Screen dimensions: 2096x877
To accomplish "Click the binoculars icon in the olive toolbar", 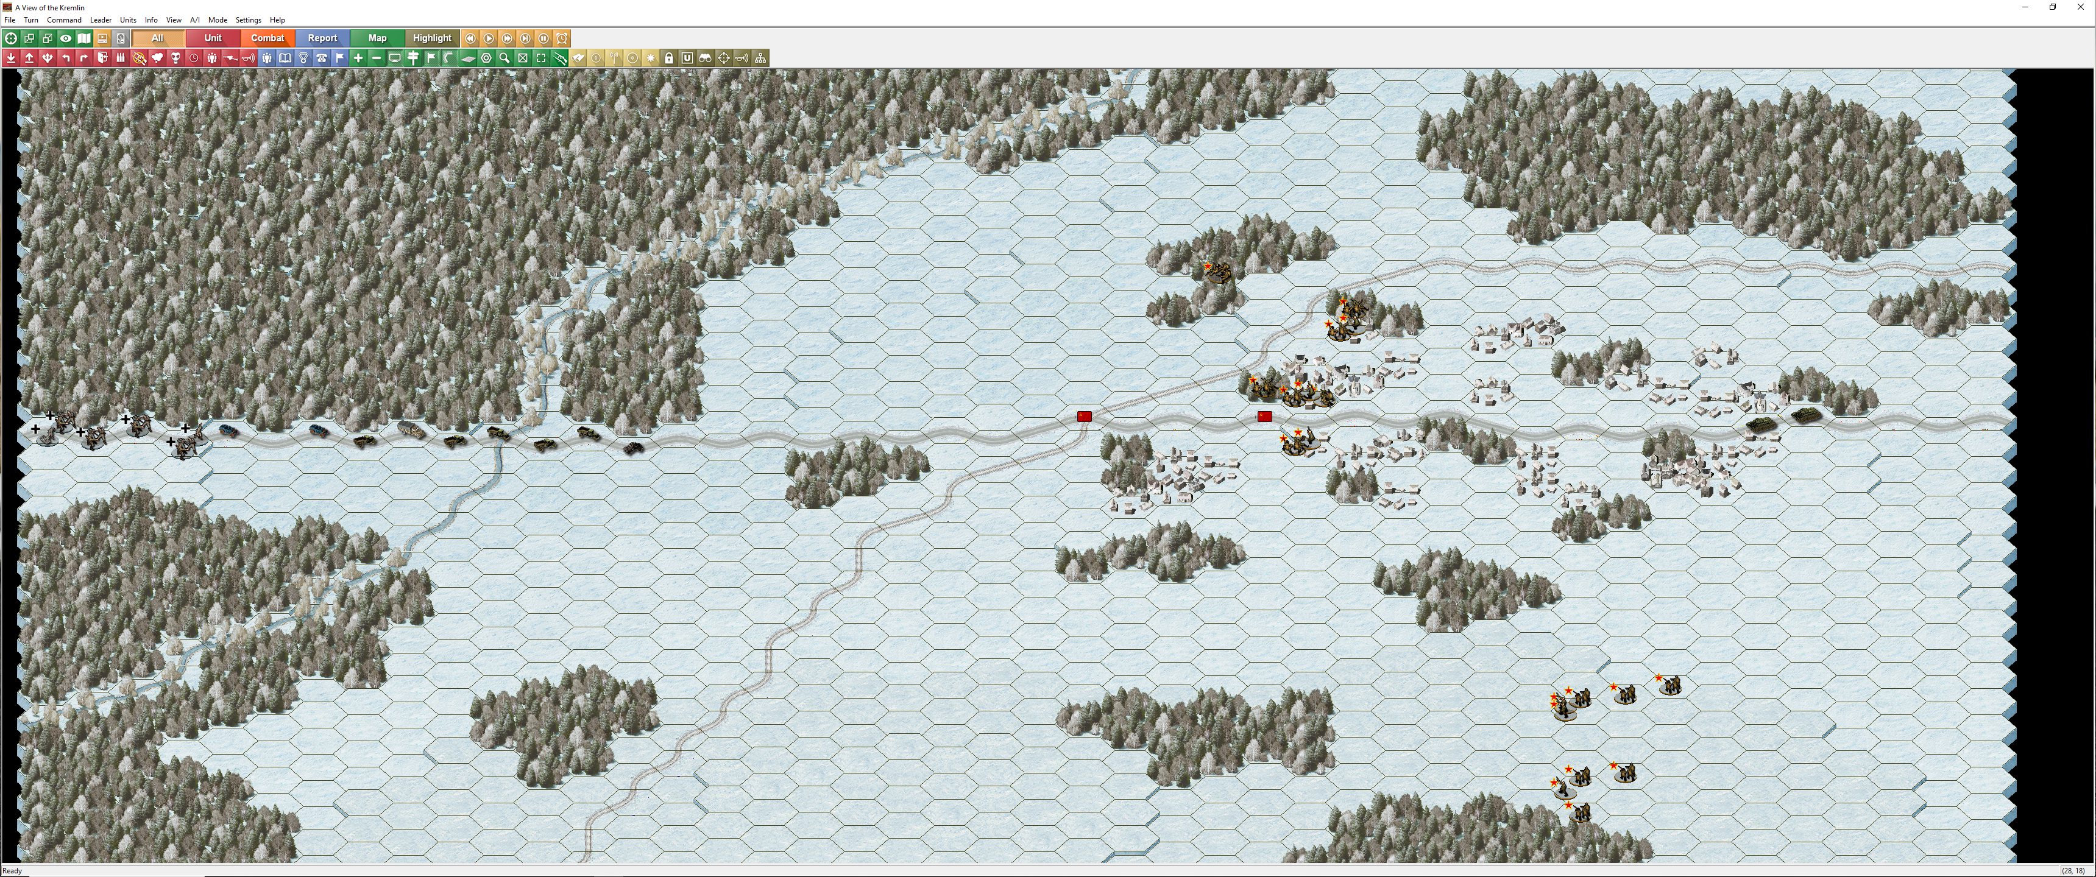I will click(x=706, y=58).
